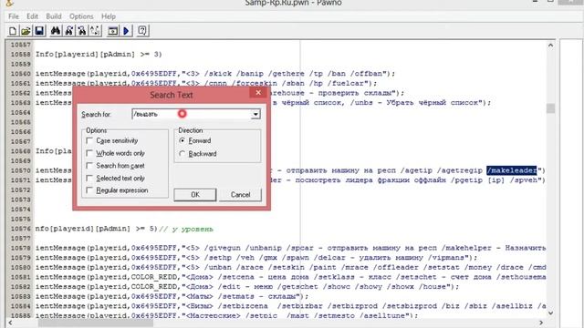Check the Search from caret option
Image resolution: width=584 pixels, height=328 pixels.
pyautogui.click(x=89, y=166)
